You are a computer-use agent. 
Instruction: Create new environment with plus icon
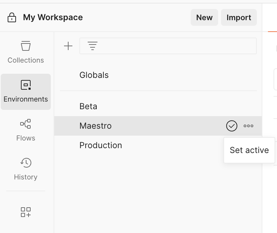point(68,46)
